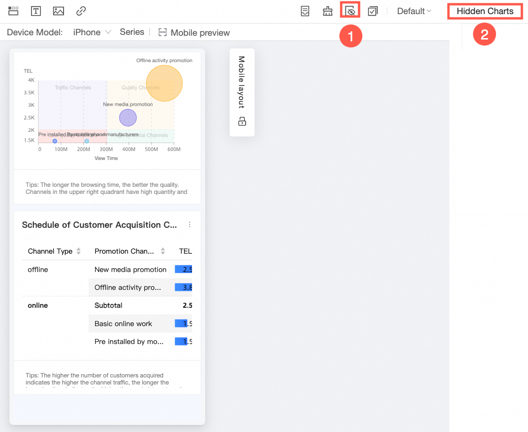
Task: Click the offline channel type cell
Action: tap(38, 270)
